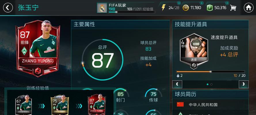256x115 pixels.
Task: Tap the skill boost progress bar
Action: 211,72
